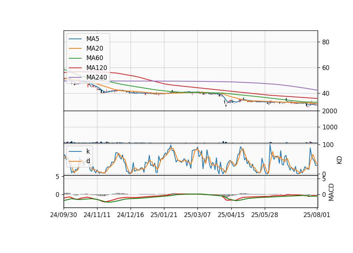Click the 40 price axis tick label
Viewport: 353px width, 253px height.
[326, 93]
